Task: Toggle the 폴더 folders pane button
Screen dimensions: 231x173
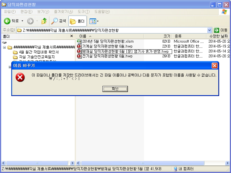Action: click(x=77, y=21)
